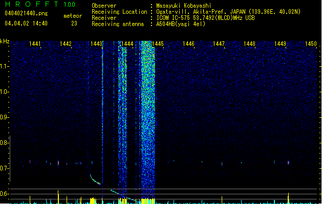Click the Observer label
This screenshot has width=322, height=204.
coord(104,6)
